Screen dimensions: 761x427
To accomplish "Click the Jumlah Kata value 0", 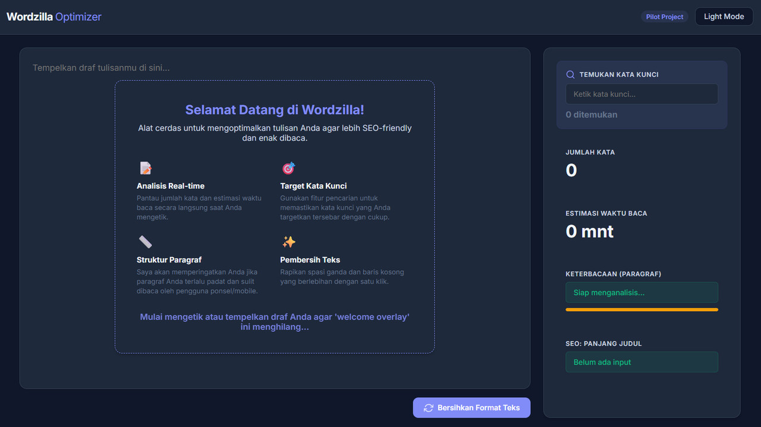I will (571, 170).
